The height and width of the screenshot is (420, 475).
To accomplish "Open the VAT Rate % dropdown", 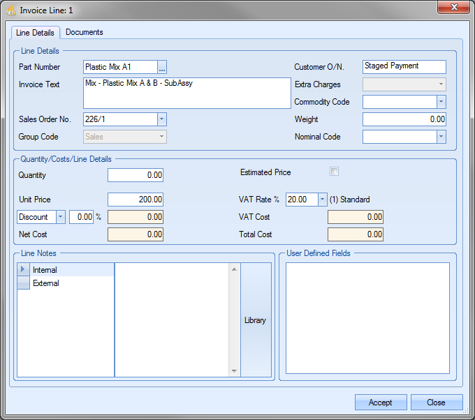I will [x=322, y=200].
